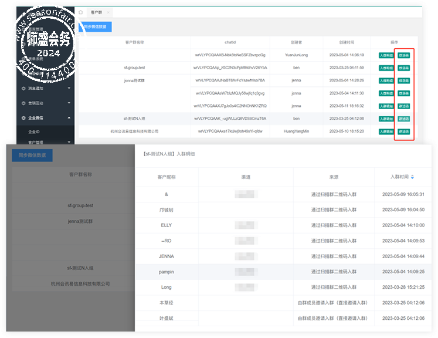
Task: Expand the 客户管理 submenu arrow
Action: coord(69,143)
